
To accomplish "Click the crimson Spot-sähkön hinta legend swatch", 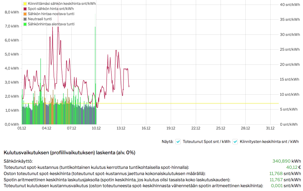I will (25, 9).
